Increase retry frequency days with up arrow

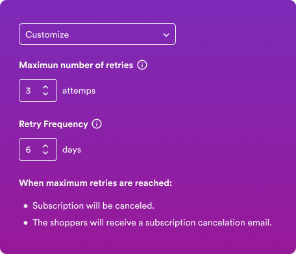coord(45,146)
